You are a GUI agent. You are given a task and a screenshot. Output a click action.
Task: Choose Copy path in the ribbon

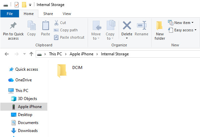point(66,30)
